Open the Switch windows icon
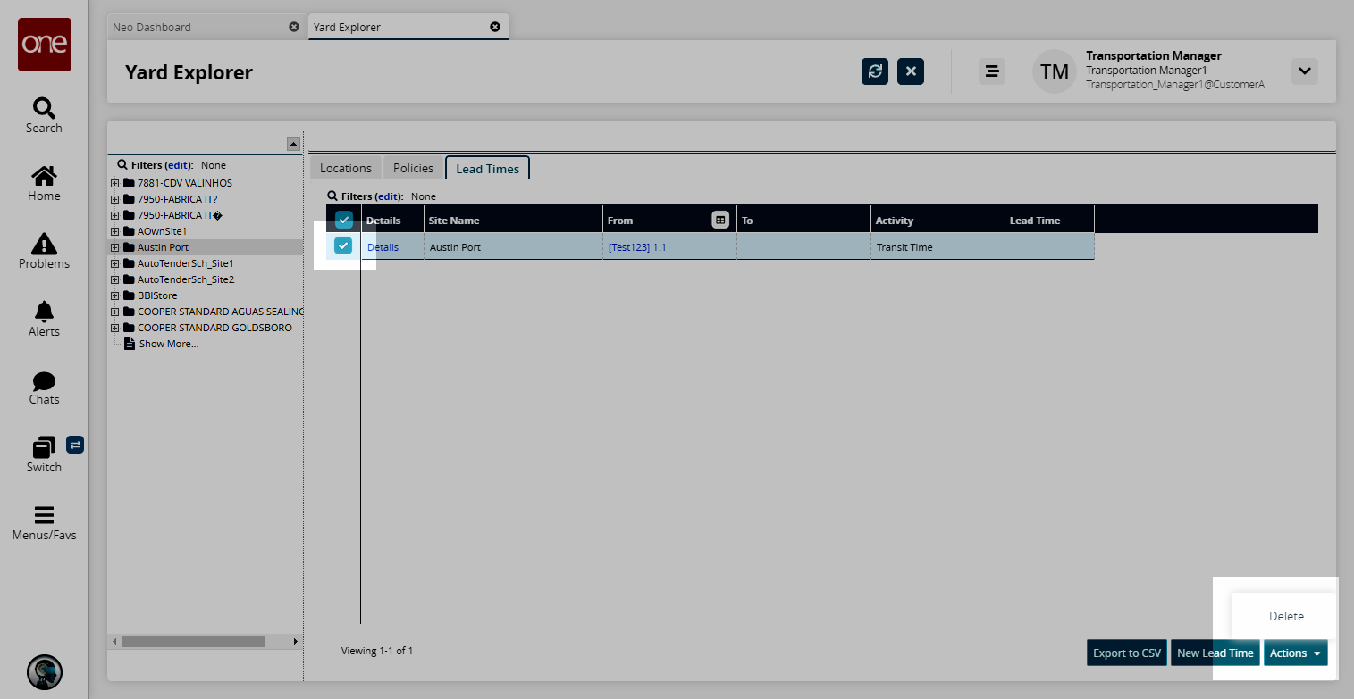 pos(44,447)
